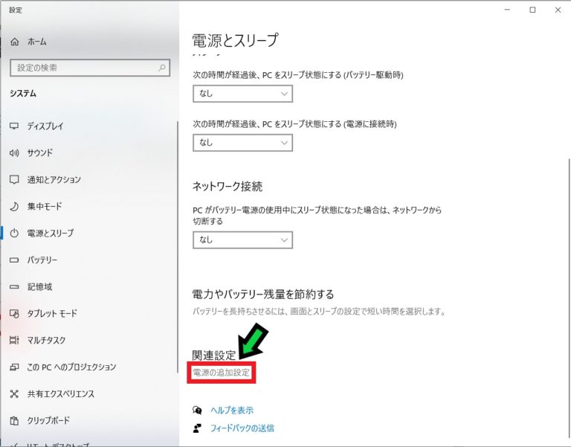Image resolution: width=571 pixels, height=447 pixels.
Task: Click フィードバックの送信 link
Action: [x=242, y=428]
